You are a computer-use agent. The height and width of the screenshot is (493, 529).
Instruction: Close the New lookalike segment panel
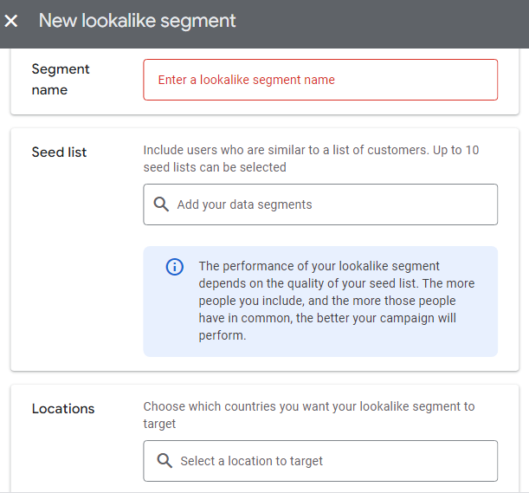(x=11, y=21)
